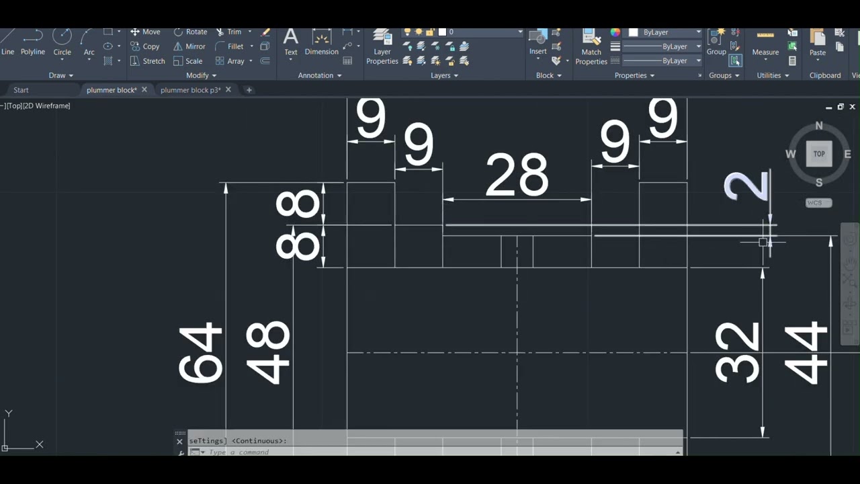Screen dimensions: 860x484
Task: Expand the Draw panel
Action: tap(61, 75)
